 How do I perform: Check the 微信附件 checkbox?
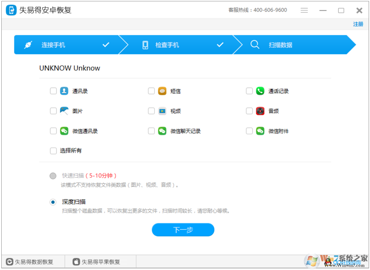(249, 131)
